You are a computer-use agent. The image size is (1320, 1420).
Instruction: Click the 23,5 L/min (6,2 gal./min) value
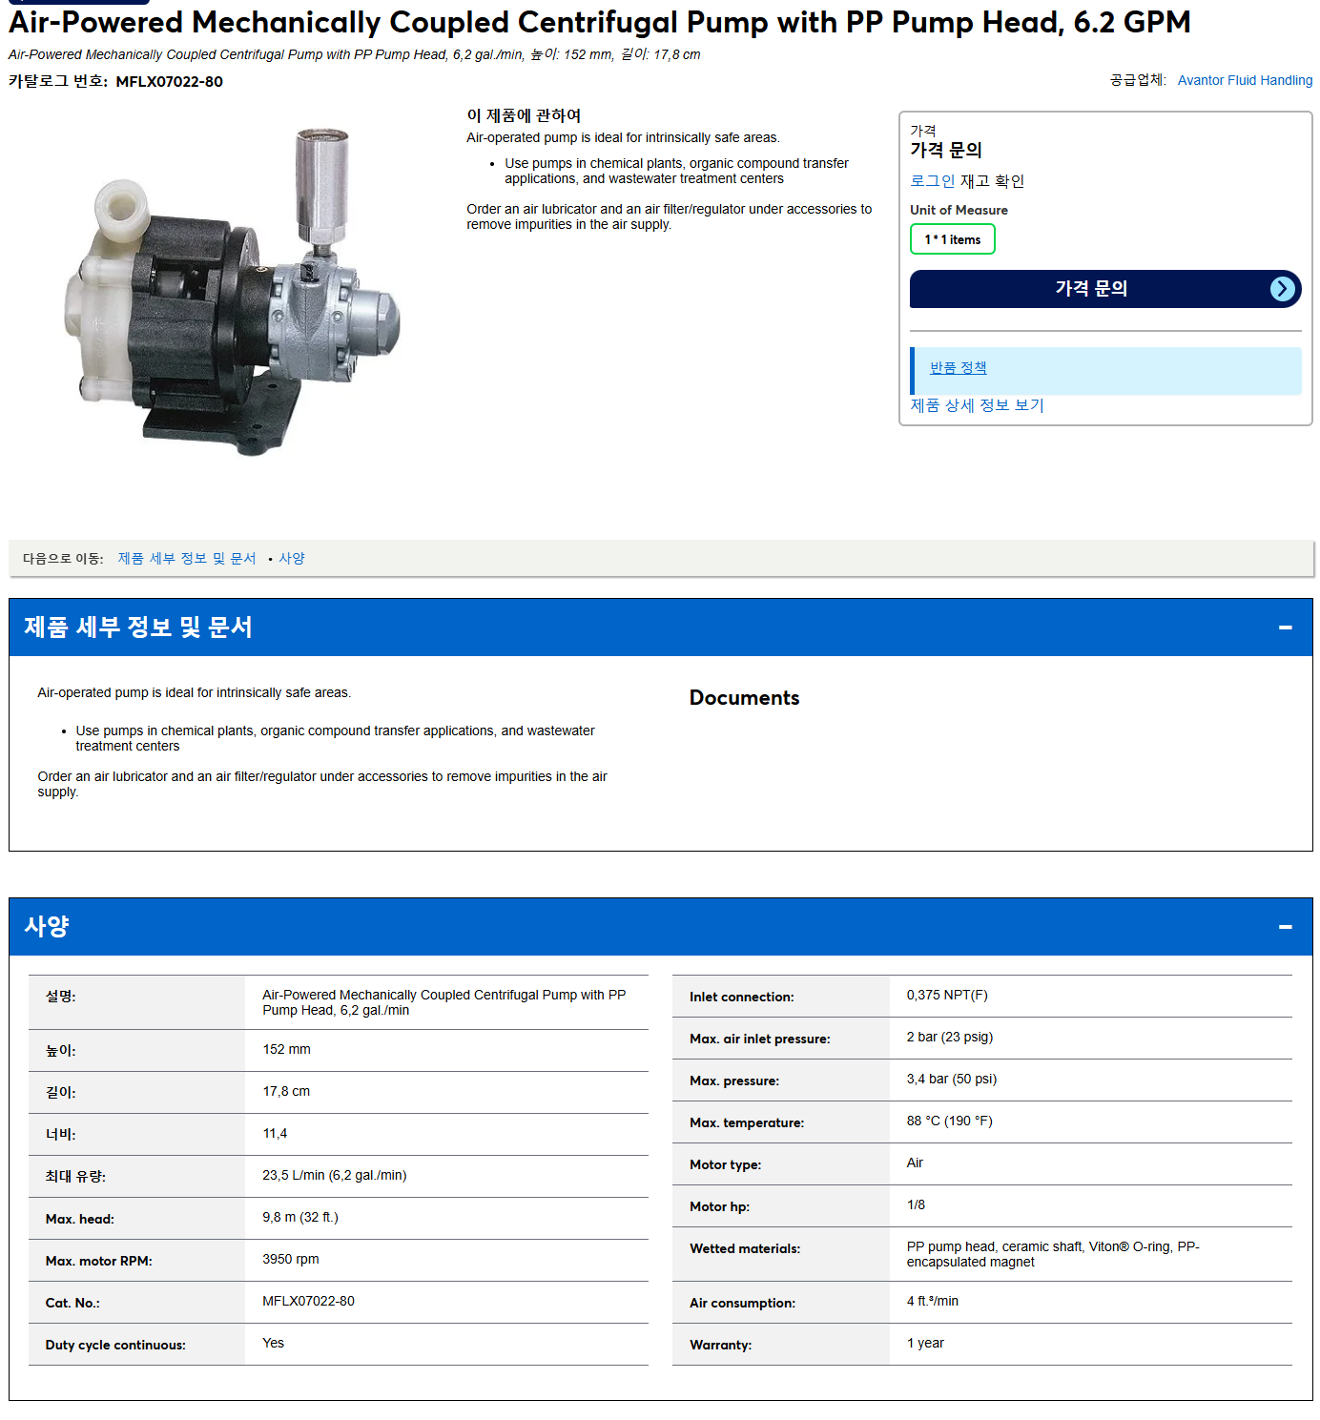[335, 1175]
